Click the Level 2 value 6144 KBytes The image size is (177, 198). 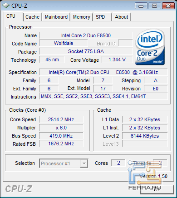145,136
